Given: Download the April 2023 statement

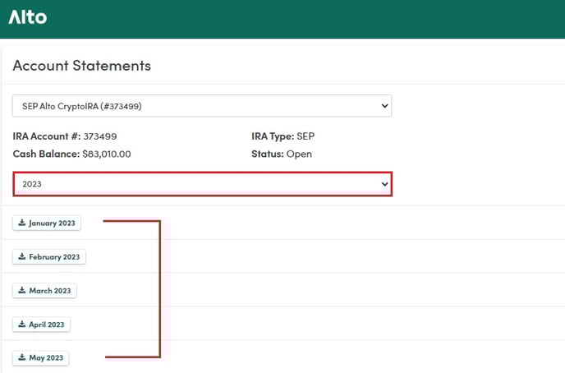Looking at the screenshot, I should coord(41,325).
